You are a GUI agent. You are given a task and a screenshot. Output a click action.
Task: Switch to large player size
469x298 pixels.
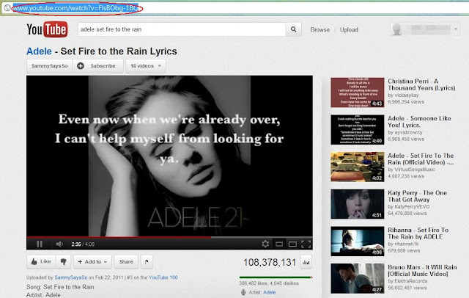(292, 244)
